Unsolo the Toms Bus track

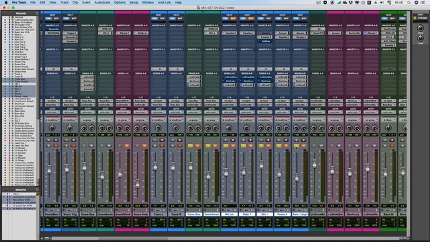pos(190,146)
